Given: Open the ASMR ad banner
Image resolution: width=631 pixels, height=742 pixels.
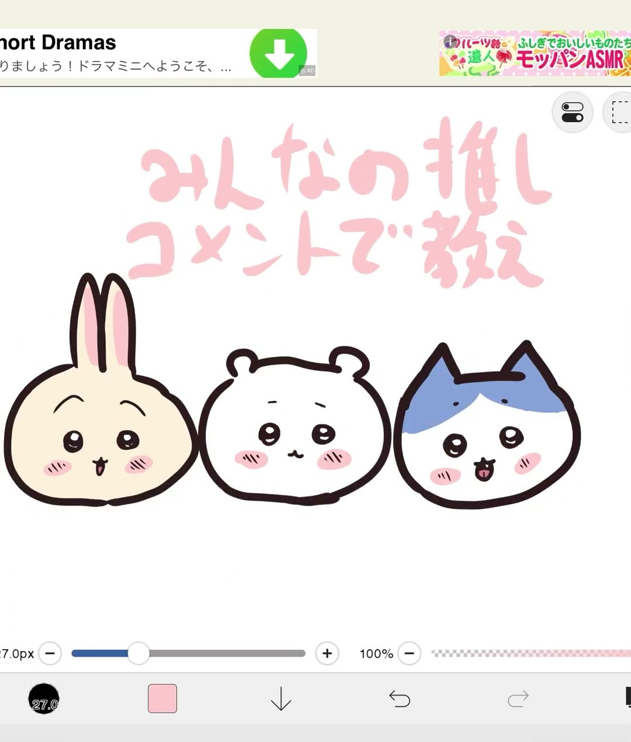Looking at the screenshot, I should point(535,53).
